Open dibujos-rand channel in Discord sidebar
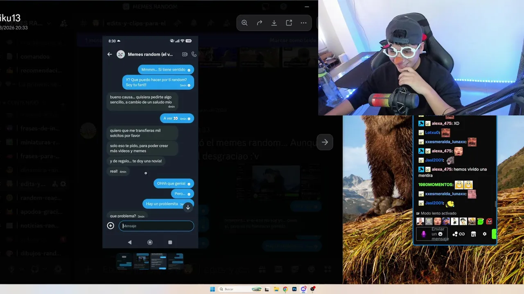Image resolution: width=524 pixels, height=294 pixels. 41,253
